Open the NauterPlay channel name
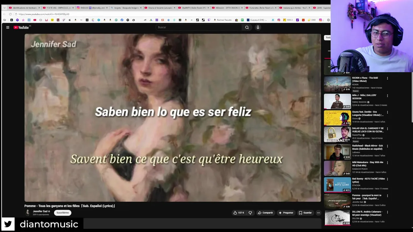Viewport: 413px width, 232px height. pos(357,135)
